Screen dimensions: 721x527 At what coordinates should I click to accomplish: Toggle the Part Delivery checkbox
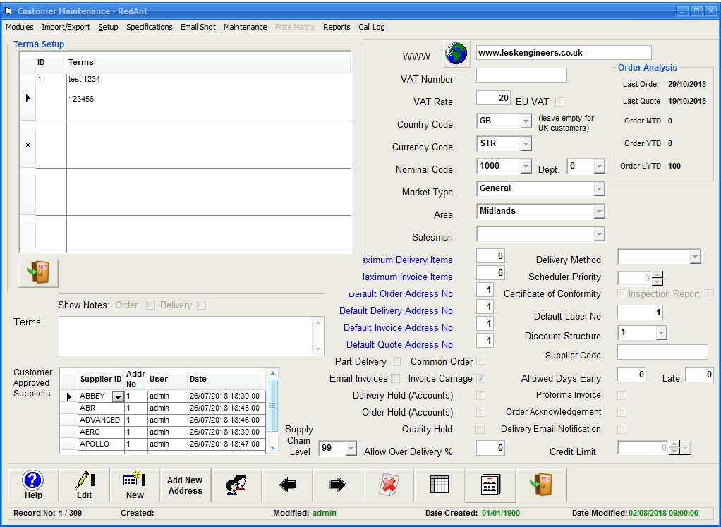396,362
